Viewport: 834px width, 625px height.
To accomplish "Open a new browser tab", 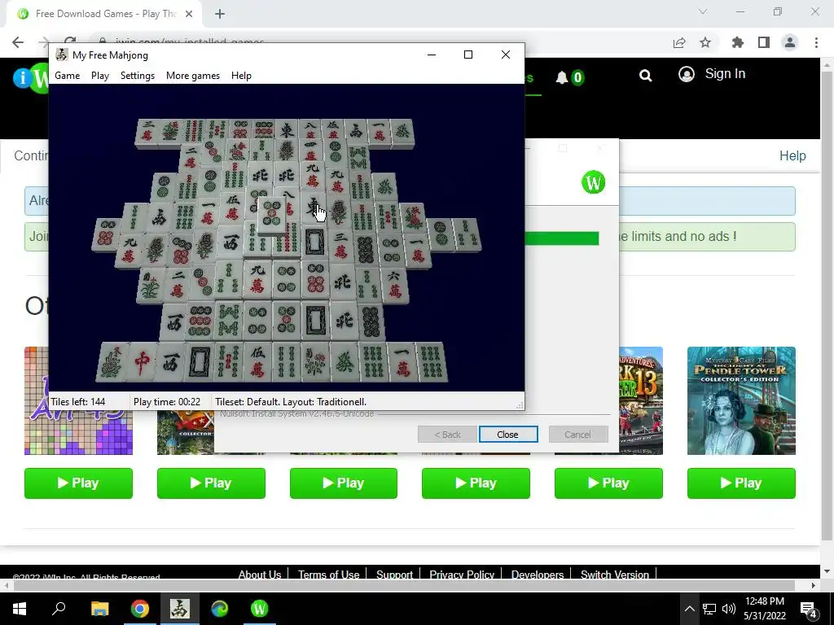I will click(220, 15).
